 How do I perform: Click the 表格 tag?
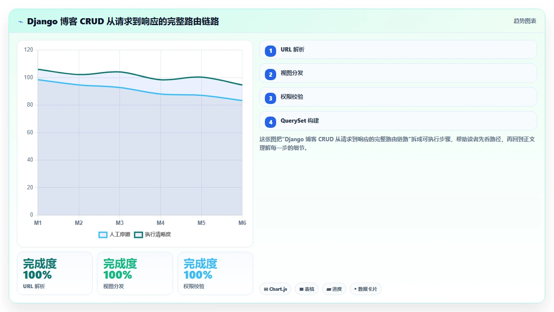[306, 289]
